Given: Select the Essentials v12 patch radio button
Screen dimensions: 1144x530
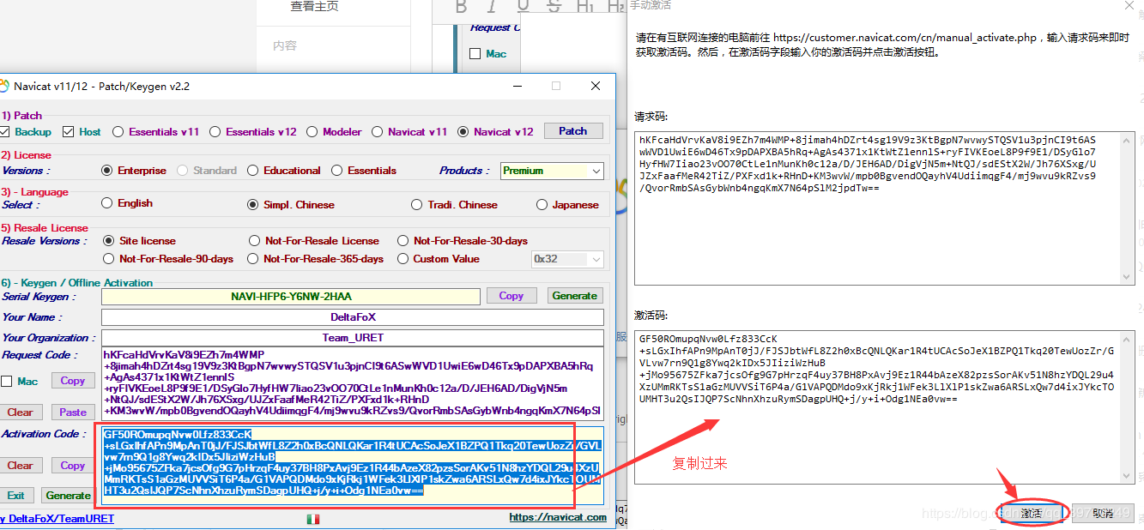Looking at the screenshot, I should (x=215, y=131).
